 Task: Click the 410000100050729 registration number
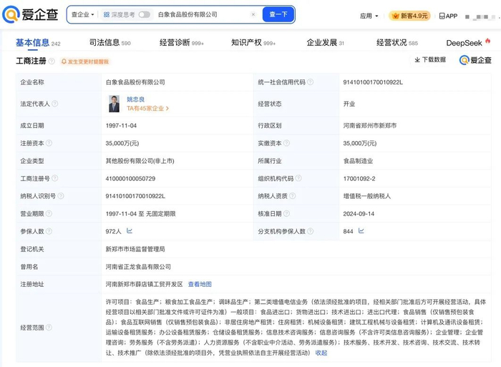[x=130, y=179]
